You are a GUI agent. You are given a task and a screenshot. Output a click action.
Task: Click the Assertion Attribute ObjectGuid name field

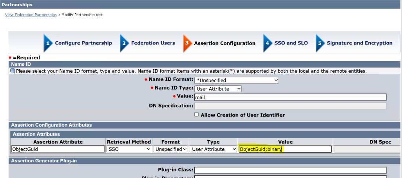pos(58,149)
